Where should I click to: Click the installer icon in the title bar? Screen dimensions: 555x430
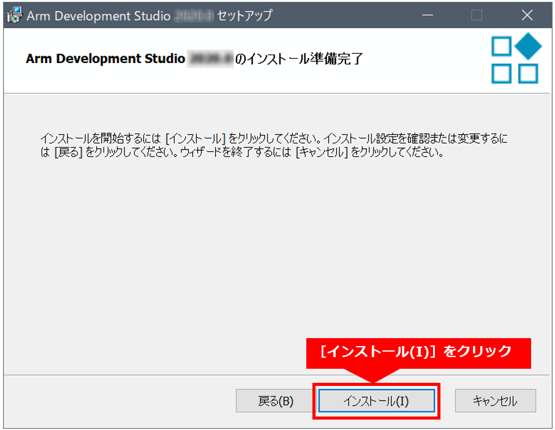click(14, 15)
